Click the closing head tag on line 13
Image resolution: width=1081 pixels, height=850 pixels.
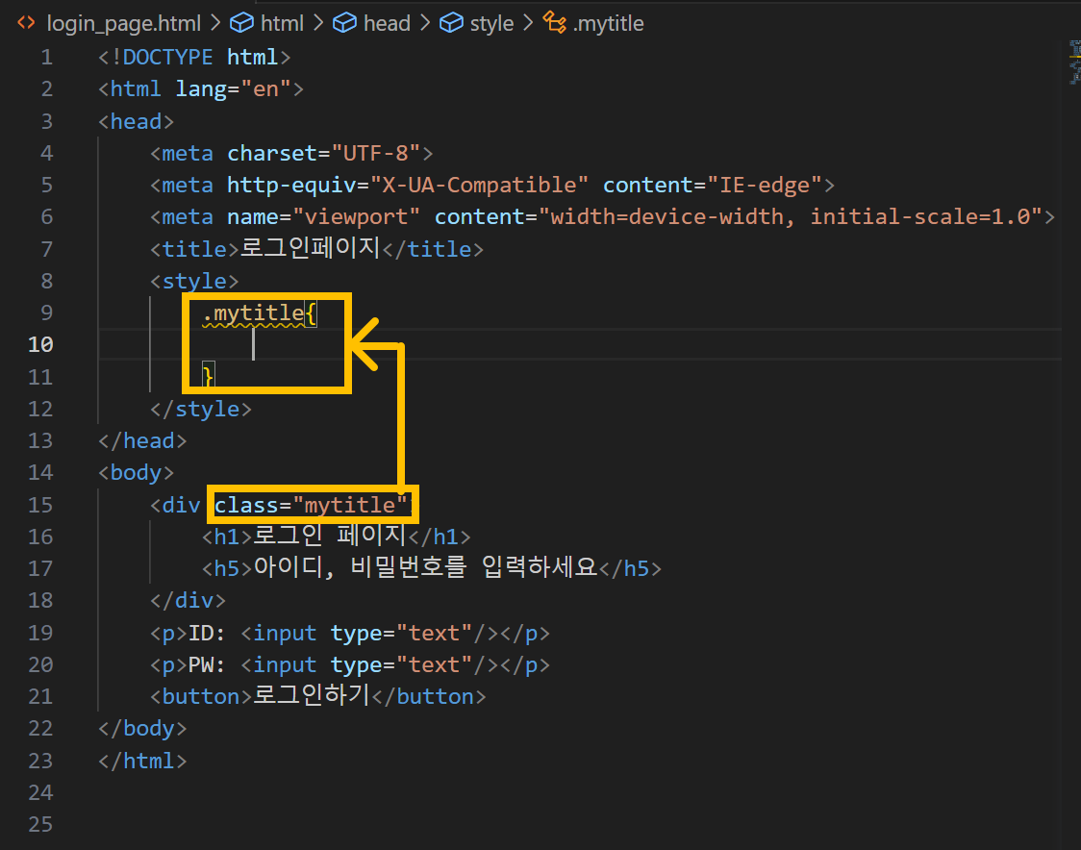click(142, 440)
